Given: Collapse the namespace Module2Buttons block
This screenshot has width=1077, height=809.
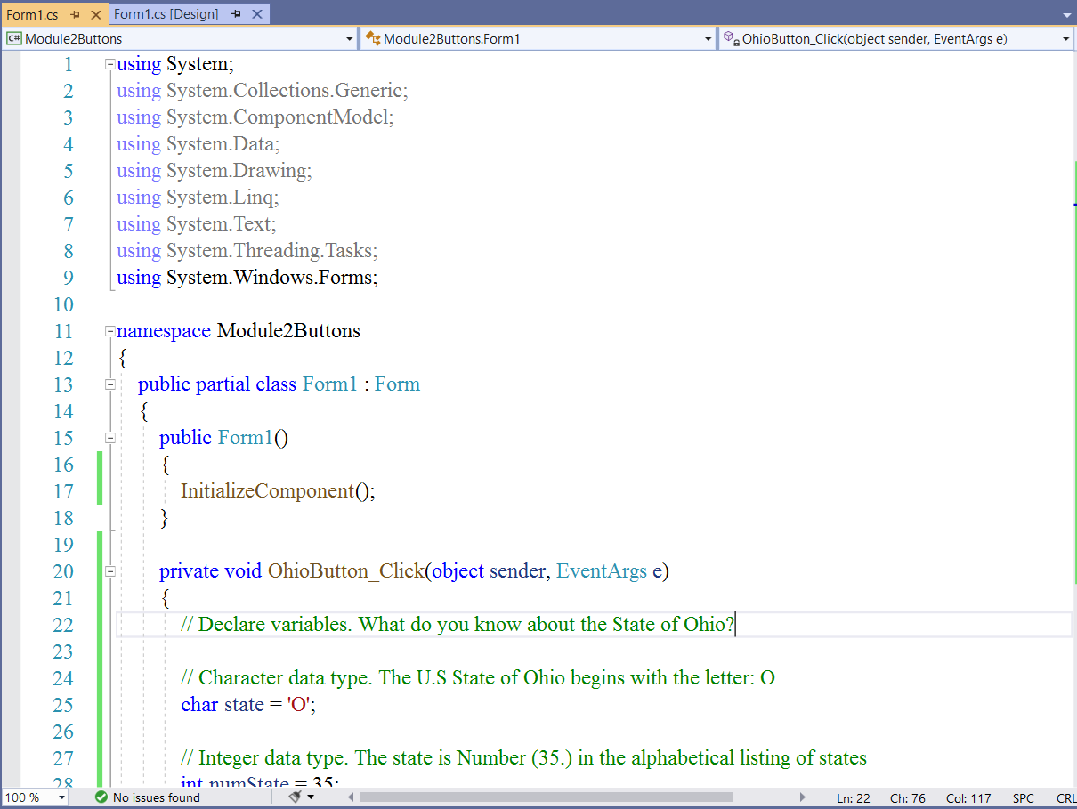Looking at the screenshot, I should (x=109, y=331).
